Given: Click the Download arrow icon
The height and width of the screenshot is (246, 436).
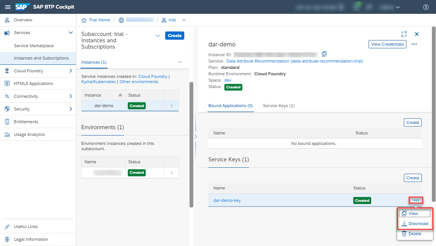Looking at the screenshot, I should [404, 224].
